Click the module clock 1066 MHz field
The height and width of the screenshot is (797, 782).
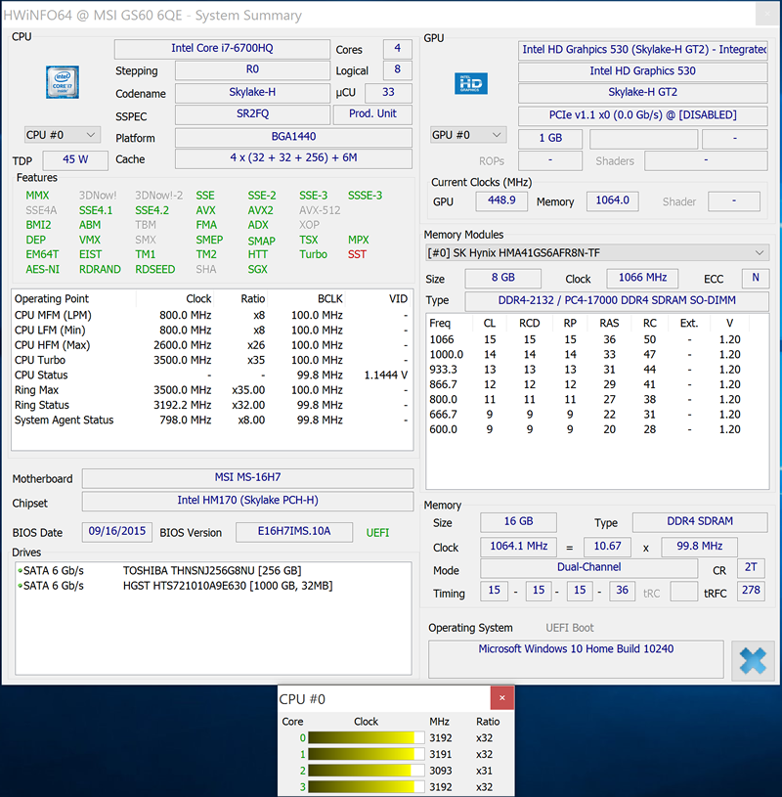point(642,278)
